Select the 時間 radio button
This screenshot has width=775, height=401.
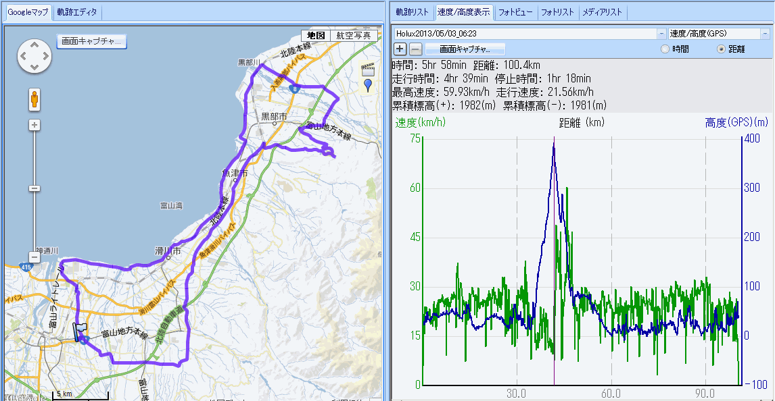[x=665, y=49]
